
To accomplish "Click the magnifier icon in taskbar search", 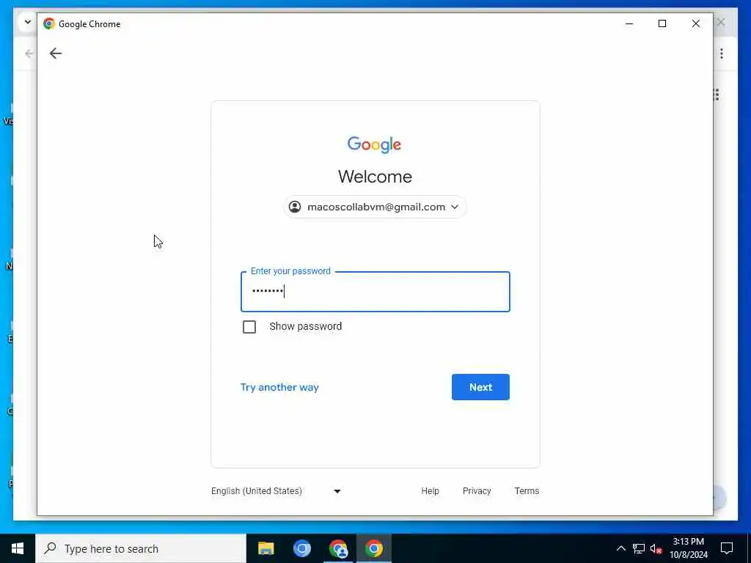I will click(x=51, y=548).
